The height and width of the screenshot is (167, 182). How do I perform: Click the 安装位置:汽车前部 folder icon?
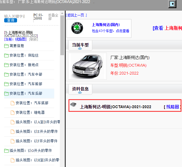point(6,84)
